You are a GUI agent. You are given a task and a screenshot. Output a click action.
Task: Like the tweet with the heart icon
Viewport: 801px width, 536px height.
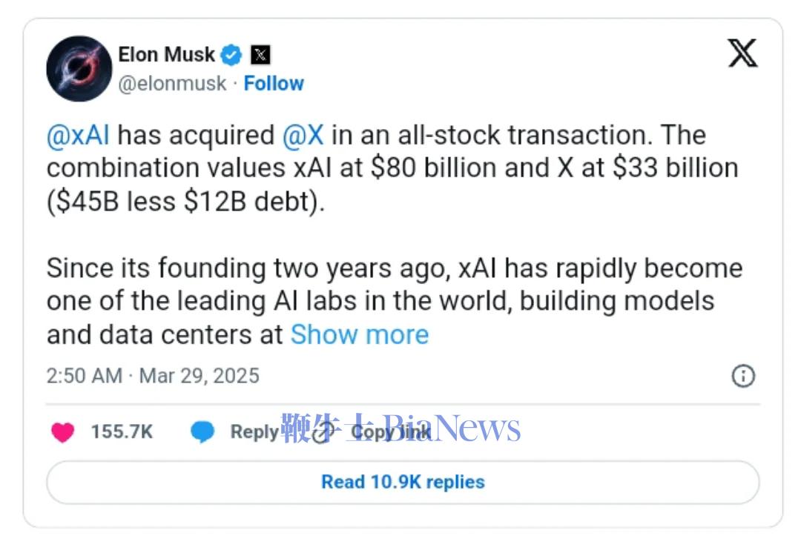63,432
